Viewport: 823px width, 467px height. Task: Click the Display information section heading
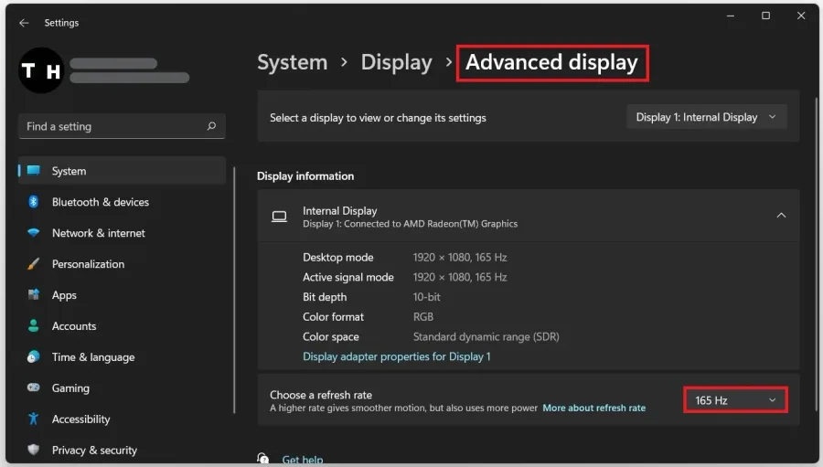tap(305, 176)
